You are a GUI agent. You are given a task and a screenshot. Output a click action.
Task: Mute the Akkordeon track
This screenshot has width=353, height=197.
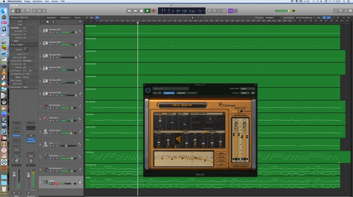(x=50, y=121)
